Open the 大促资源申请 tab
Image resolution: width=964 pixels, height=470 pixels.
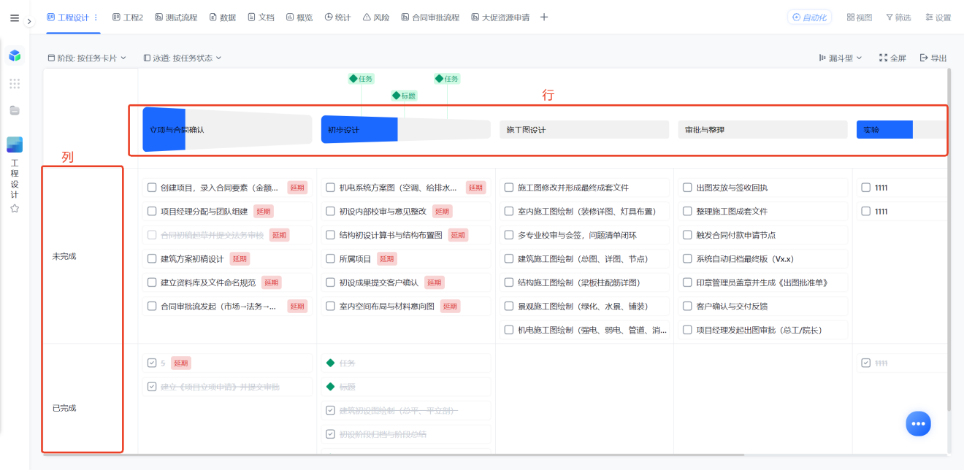500,17
